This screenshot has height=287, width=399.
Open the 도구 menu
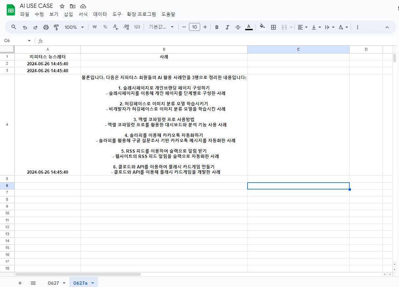tap(117, 14)
